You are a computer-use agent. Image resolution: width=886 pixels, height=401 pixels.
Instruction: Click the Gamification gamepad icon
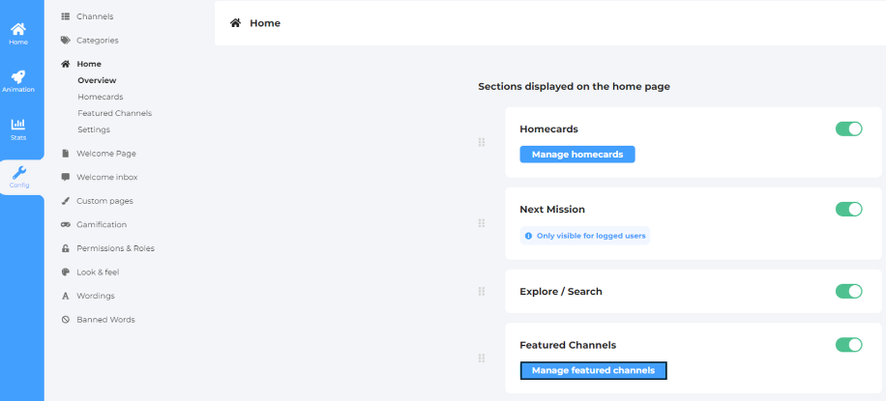[65, 224]
